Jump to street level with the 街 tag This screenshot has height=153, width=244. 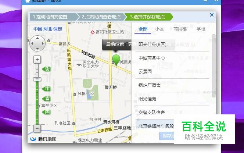tap(46, 69)
